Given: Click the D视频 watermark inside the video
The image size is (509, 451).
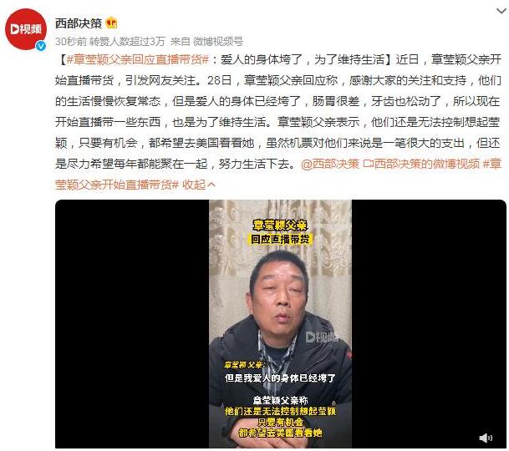Looking at the screenshot, I should tap(322, 337).
